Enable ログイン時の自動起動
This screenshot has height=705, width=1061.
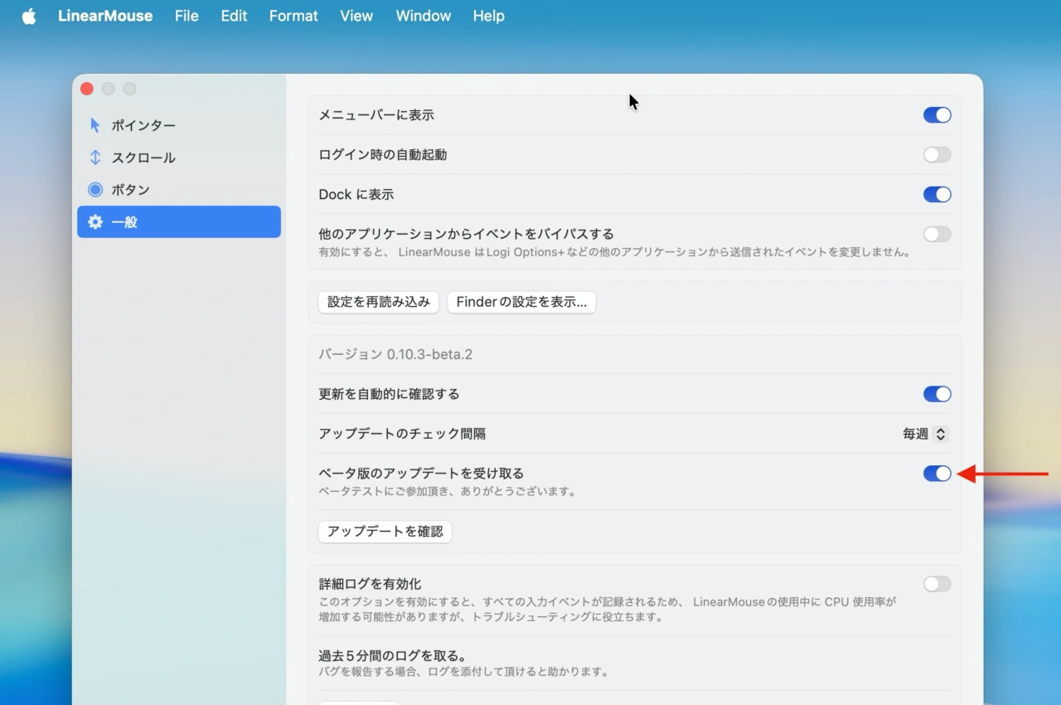point(937,154)
